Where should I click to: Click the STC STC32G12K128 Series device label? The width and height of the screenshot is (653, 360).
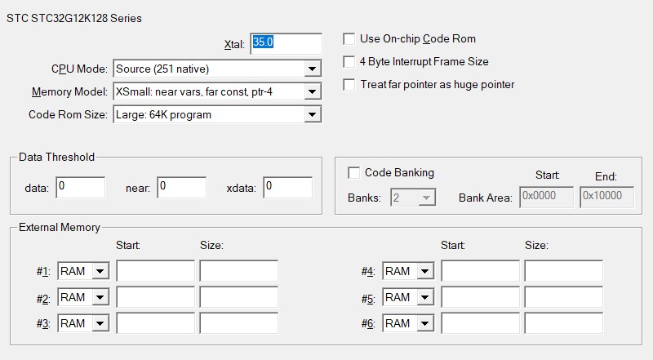point(74,18)
